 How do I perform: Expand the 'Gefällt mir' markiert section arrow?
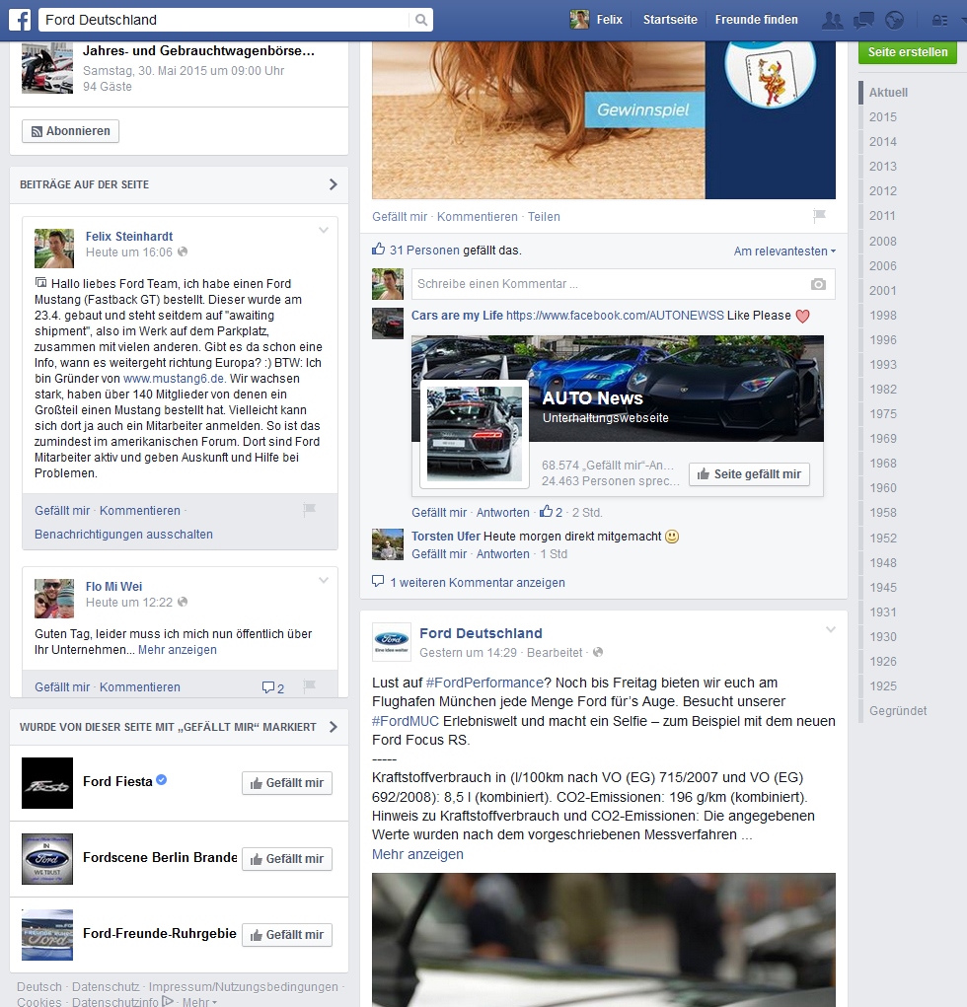(333, 727)
